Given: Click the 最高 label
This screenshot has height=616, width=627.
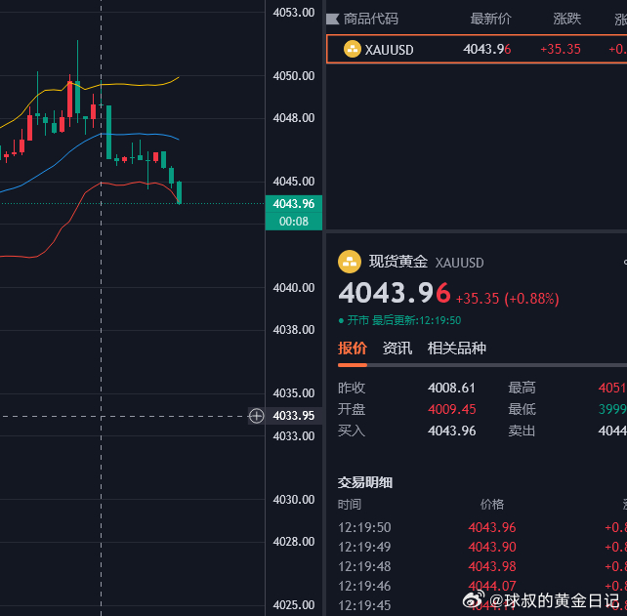Looking at the screenshot, I should [522, 388].
